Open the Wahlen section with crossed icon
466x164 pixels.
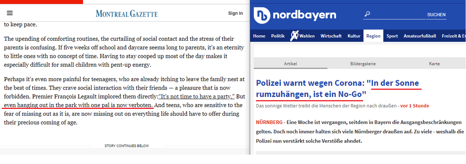[303, 36]
